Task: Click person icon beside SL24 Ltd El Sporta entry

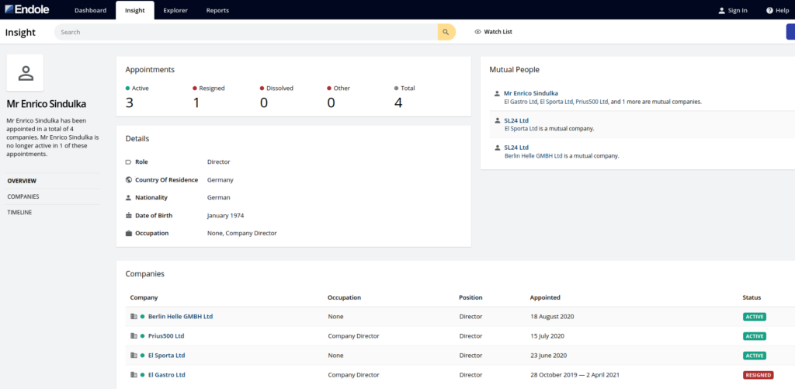Action: pos(497,120)
